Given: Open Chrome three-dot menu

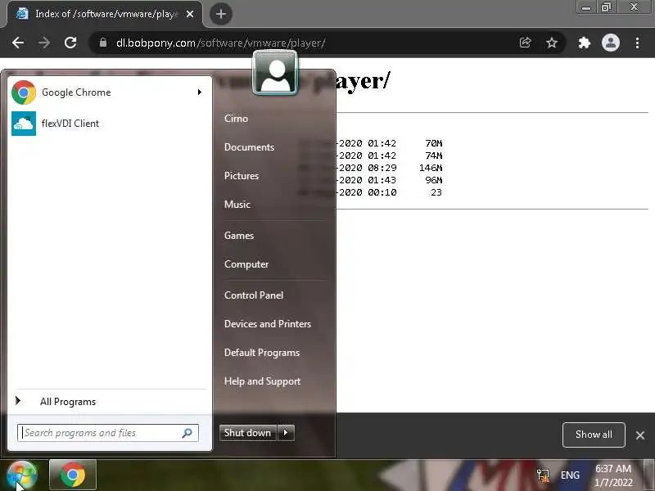Looking at the screenshot, I should pyautogui.click(x=638, y=43).
